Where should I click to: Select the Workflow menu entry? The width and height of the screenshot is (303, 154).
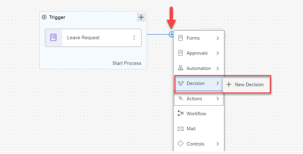pos(196,114)
